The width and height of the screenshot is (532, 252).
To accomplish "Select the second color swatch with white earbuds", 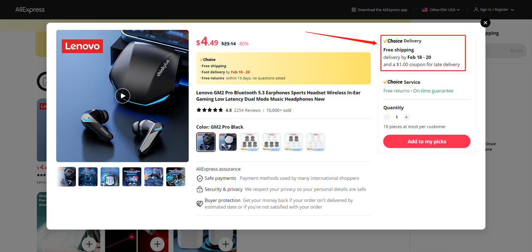I will point(228,142).
